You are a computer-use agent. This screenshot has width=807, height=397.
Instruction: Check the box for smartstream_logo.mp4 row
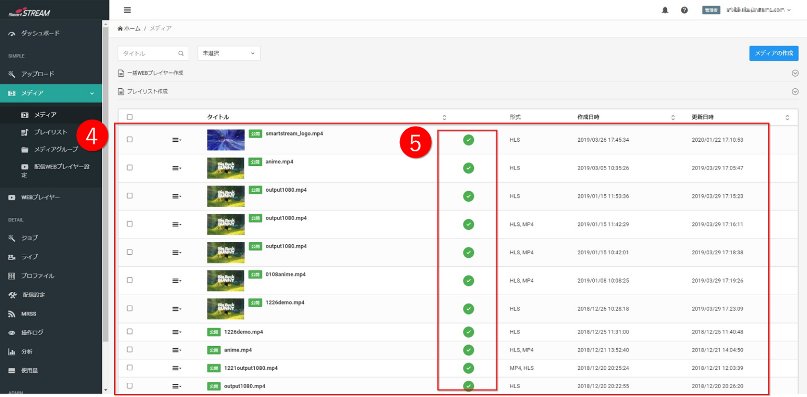tap(130, 140)
